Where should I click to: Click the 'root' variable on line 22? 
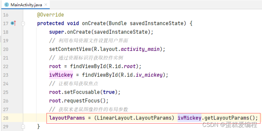point(55,66)
